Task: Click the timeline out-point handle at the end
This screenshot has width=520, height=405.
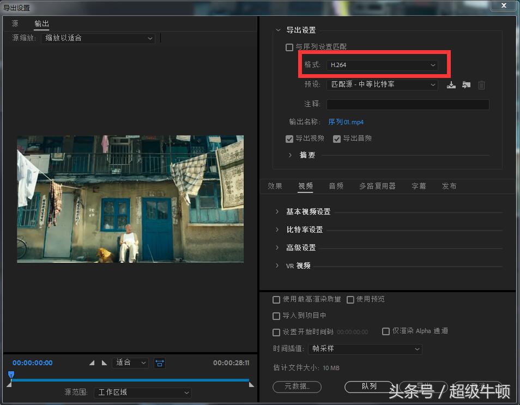Action: point(251,384)
